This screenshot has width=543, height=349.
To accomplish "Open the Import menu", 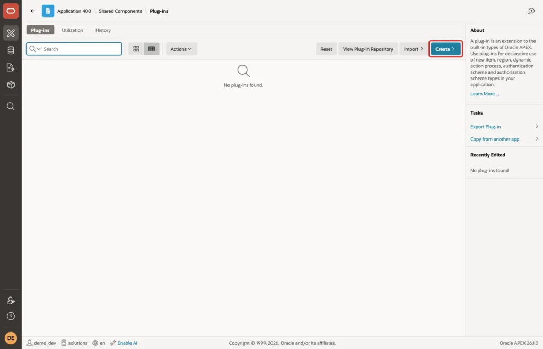I will point(414,49).
